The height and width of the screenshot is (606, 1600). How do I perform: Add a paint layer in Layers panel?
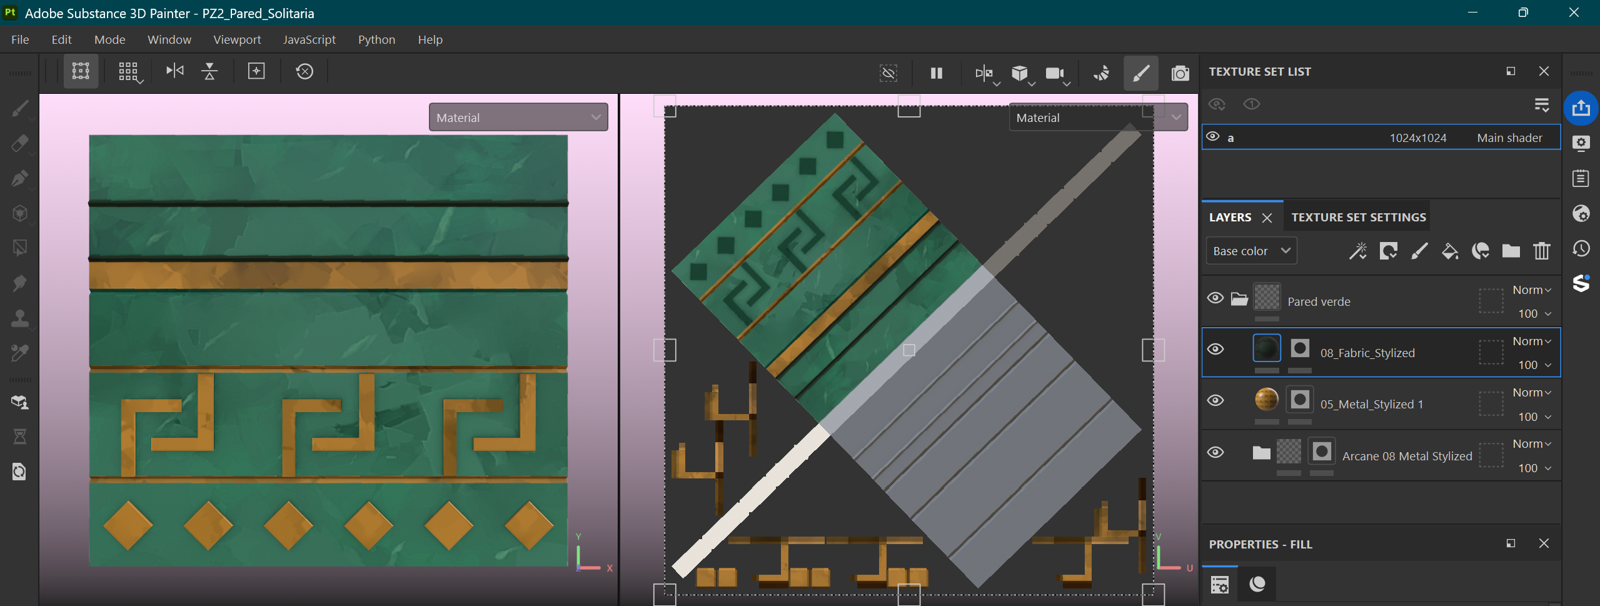click(1419, 251)
